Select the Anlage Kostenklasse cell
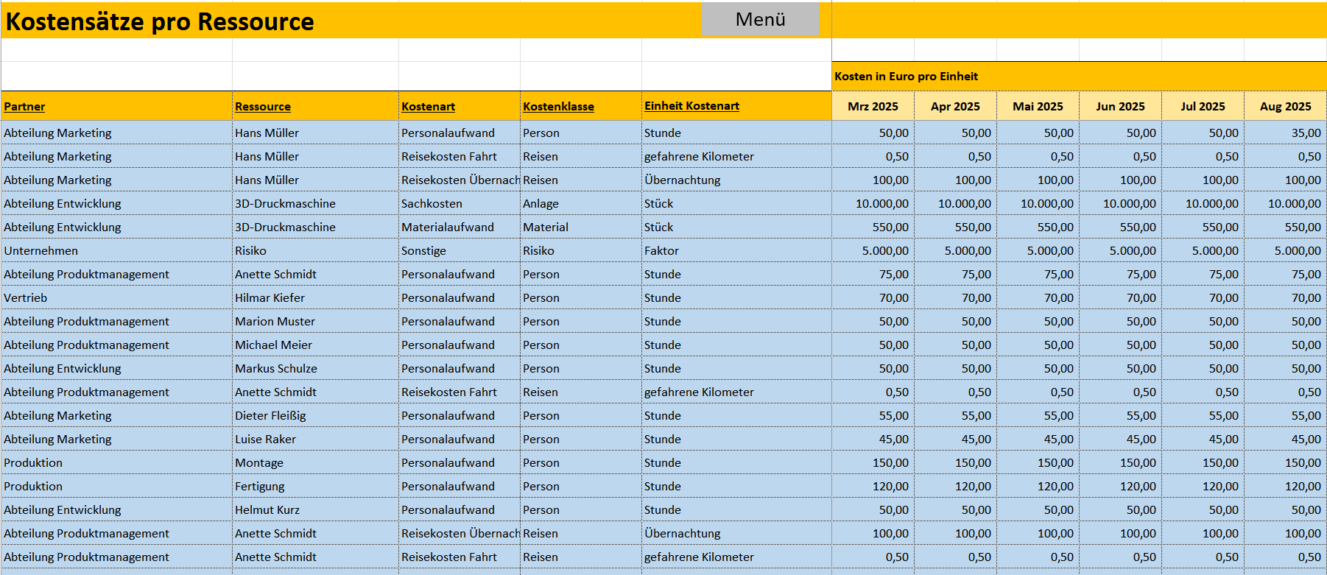1327x575 pixels. (x=581, y=203)
